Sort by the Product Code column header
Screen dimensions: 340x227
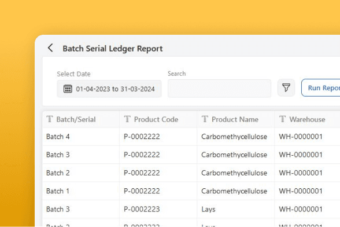tap(156, 119)
